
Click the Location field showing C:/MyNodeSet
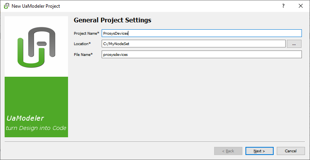coord(194,44)
